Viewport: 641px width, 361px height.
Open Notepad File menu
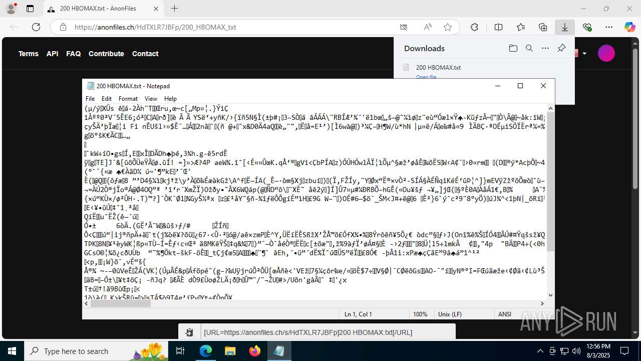point(90,99)
